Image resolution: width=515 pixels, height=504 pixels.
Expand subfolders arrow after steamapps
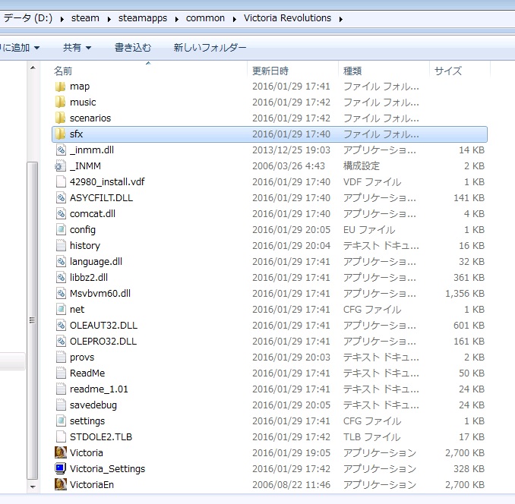177,19
